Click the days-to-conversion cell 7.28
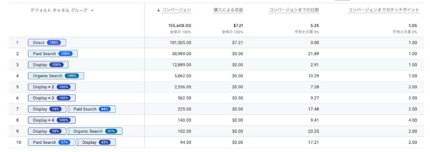 314,87
